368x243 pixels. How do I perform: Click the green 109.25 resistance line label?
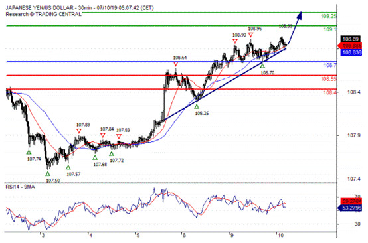tap(329, 16)
